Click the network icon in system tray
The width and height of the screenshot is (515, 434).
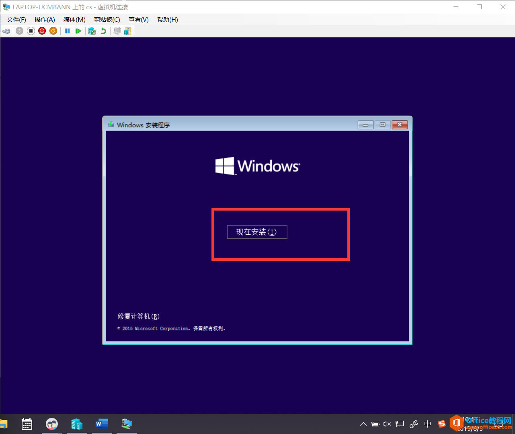click(400, 424)
